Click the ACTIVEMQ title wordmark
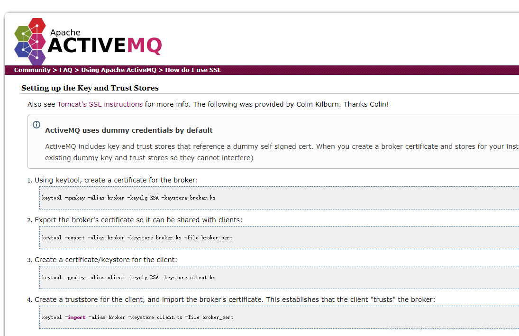Viewport: 519px width, 336px height. [105, 45]
